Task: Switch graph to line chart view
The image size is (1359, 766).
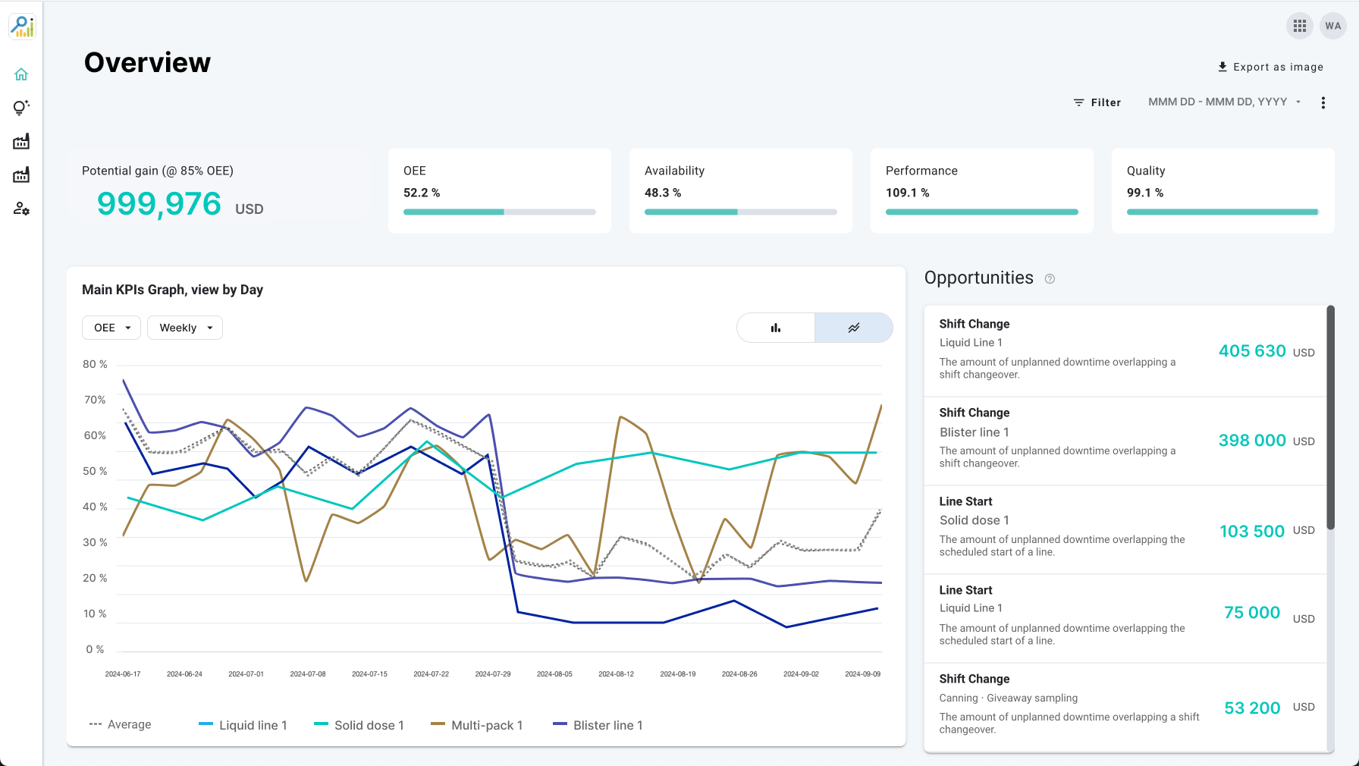Action: pos(854,328)
